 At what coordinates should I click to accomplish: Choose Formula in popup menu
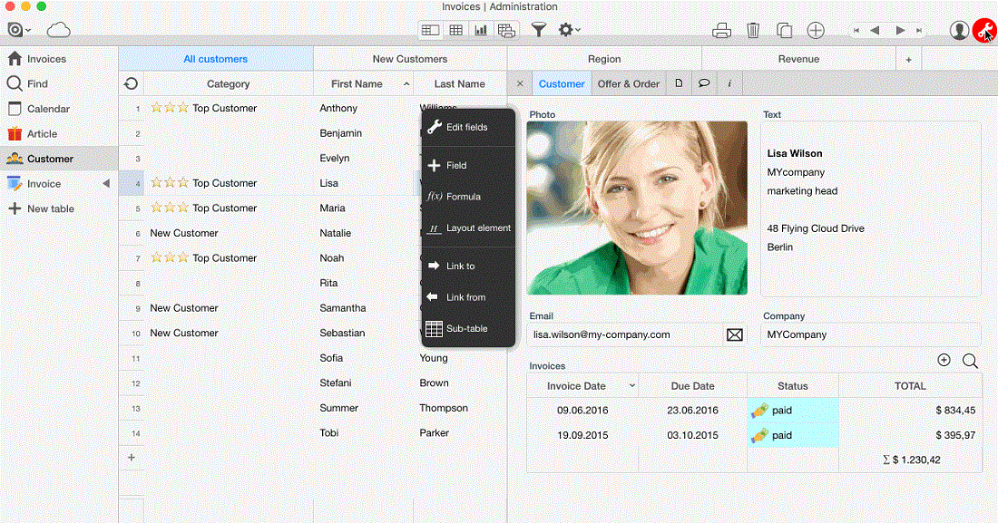468,197
